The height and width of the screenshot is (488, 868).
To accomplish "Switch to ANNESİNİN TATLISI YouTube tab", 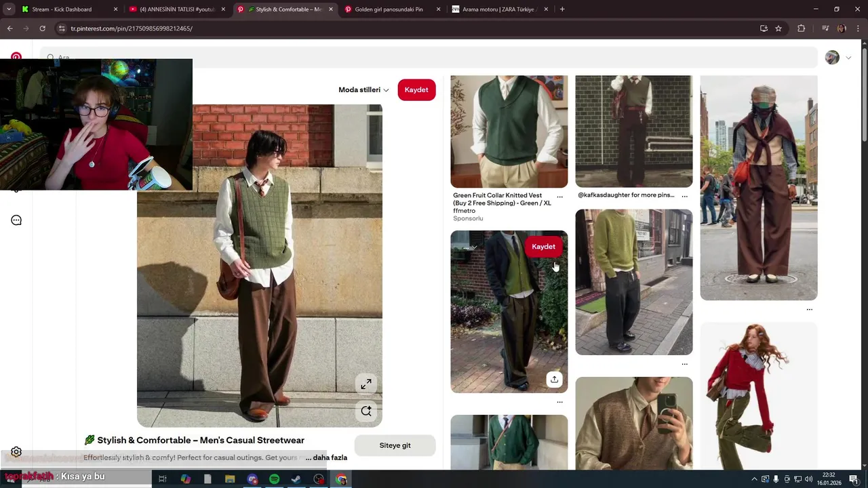I will 177,9.
